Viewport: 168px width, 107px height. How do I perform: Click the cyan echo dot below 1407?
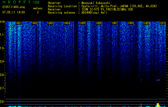[110, 78]
